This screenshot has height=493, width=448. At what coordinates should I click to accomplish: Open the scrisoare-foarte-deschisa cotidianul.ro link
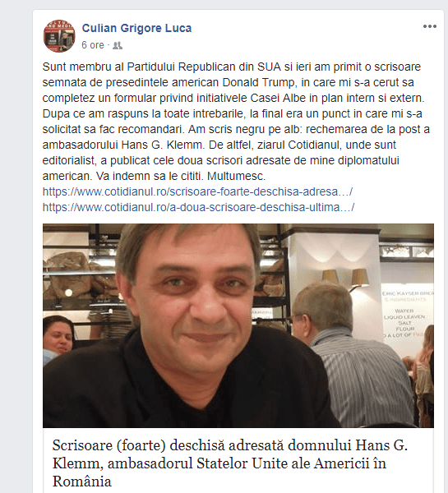pos(197,191)
